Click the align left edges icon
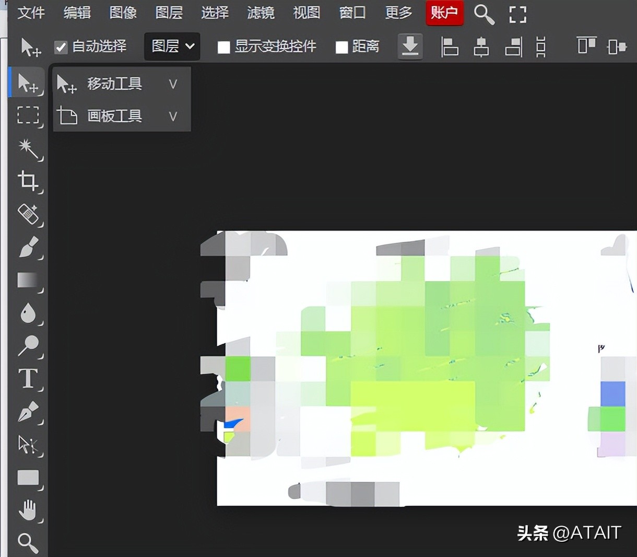Image resolution: width=637 pixels, height=557 pixels. [x=450, y=47]
